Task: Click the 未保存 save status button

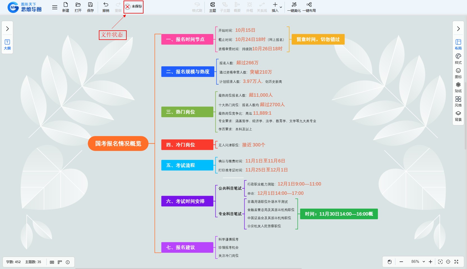Action: (x=133, y=6)
